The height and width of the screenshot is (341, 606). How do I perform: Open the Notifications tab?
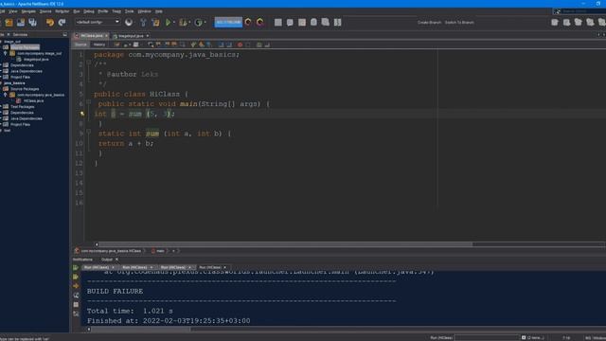tap(82, 260)
